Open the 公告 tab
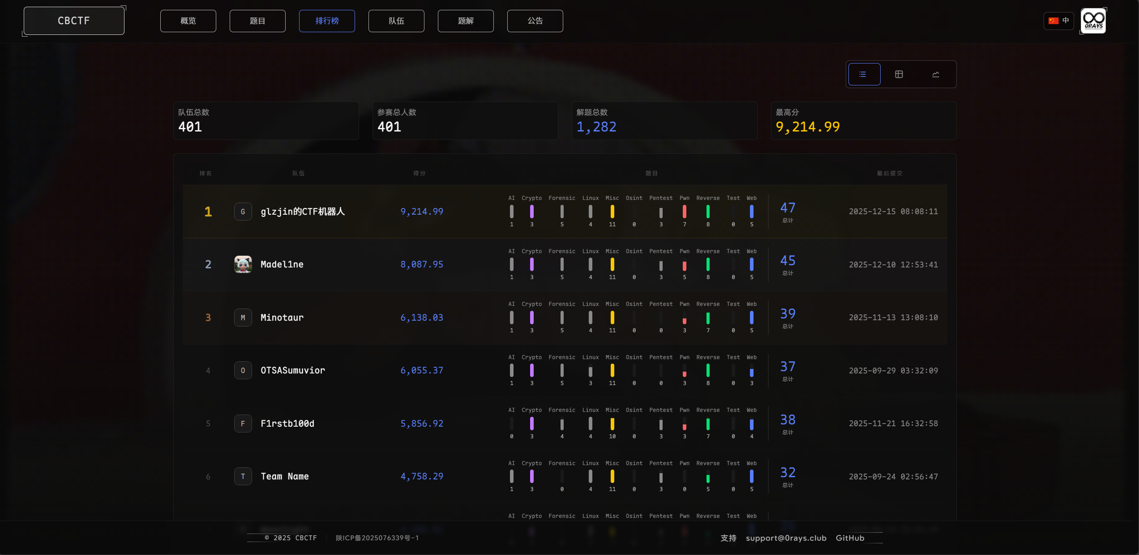The height and width of the screenshot is (555, 1139). pos(535,21)
